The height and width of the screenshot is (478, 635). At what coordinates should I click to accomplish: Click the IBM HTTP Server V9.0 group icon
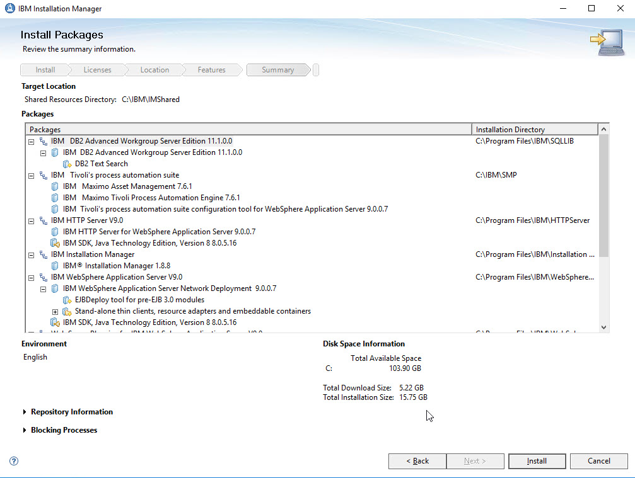pos(43,220)
